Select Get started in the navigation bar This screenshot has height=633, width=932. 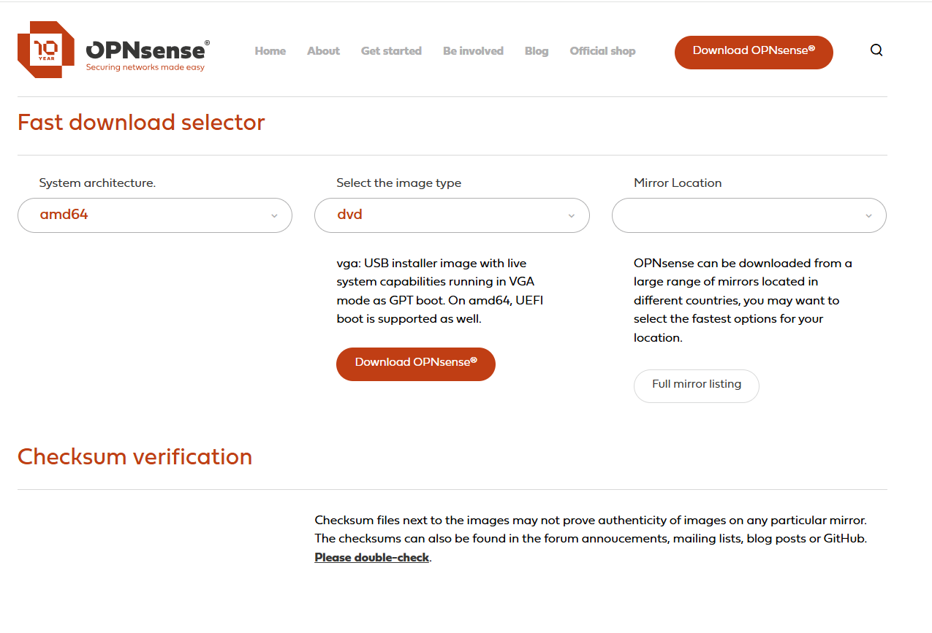tap(391, 51)
